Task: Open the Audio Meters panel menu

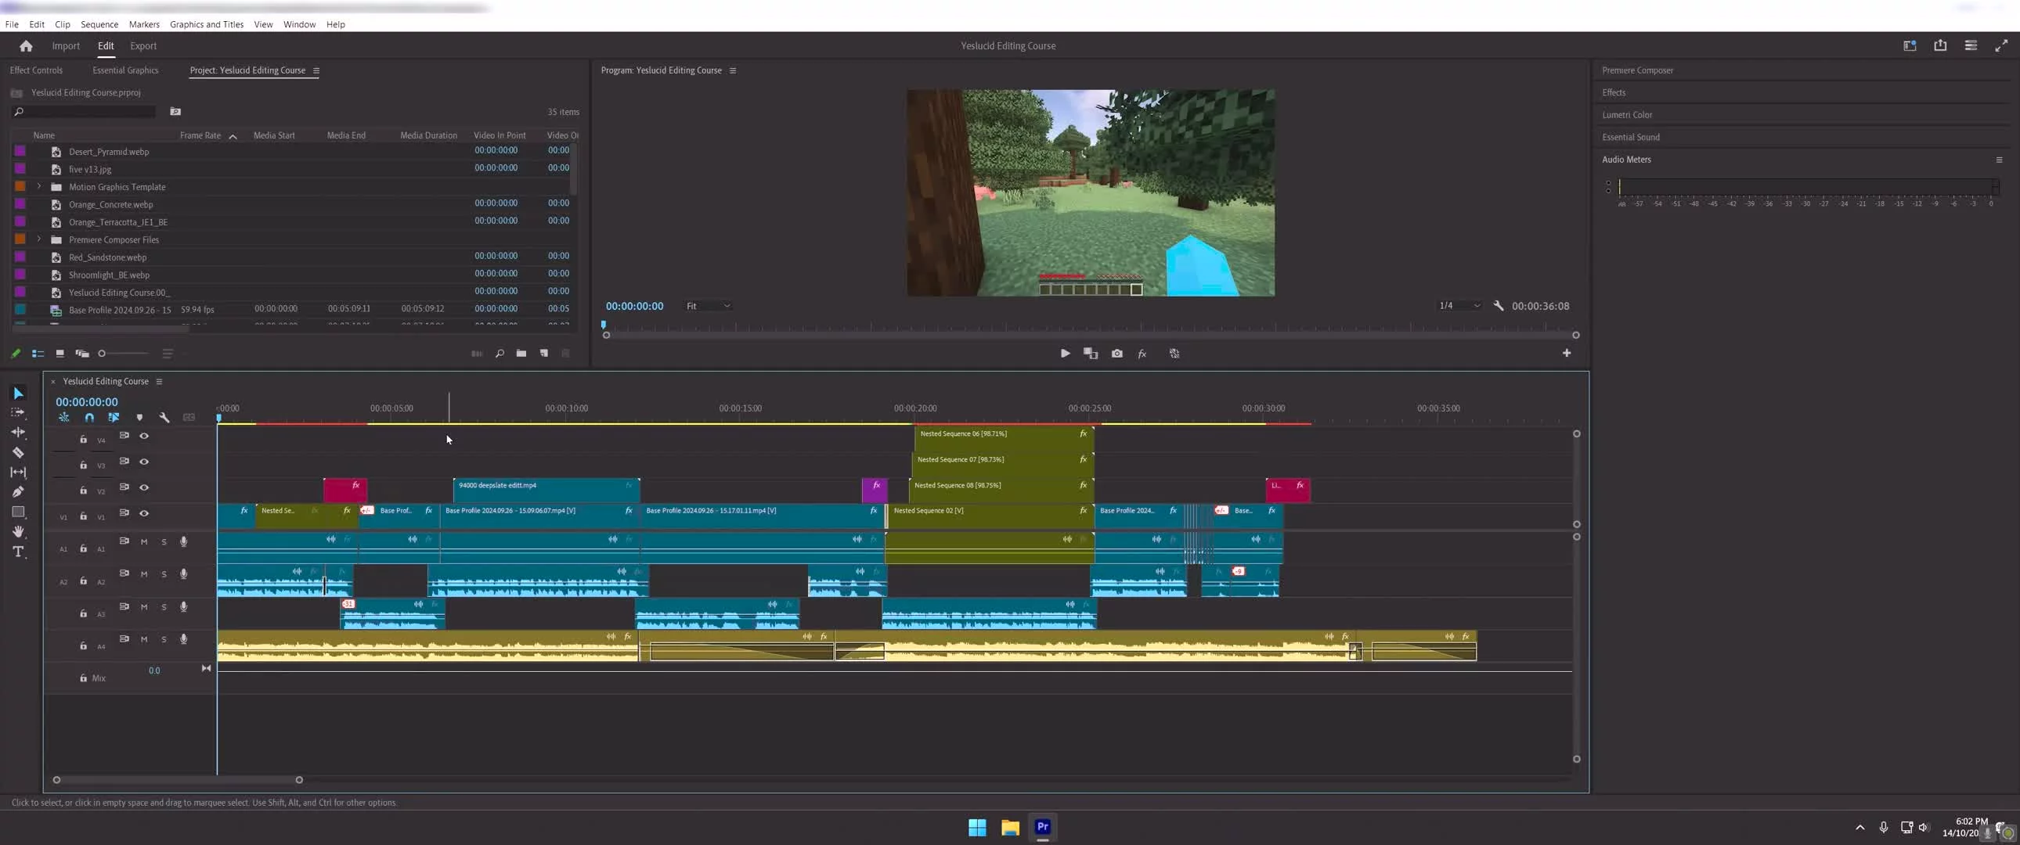Action: 1999,160
